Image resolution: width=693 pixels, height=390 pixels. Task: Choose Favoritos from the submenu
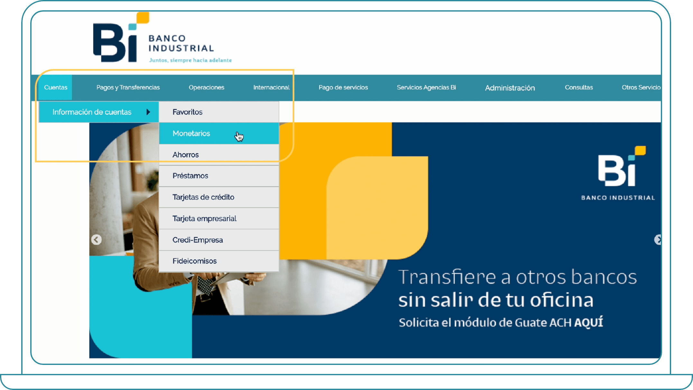pos(219,112)
